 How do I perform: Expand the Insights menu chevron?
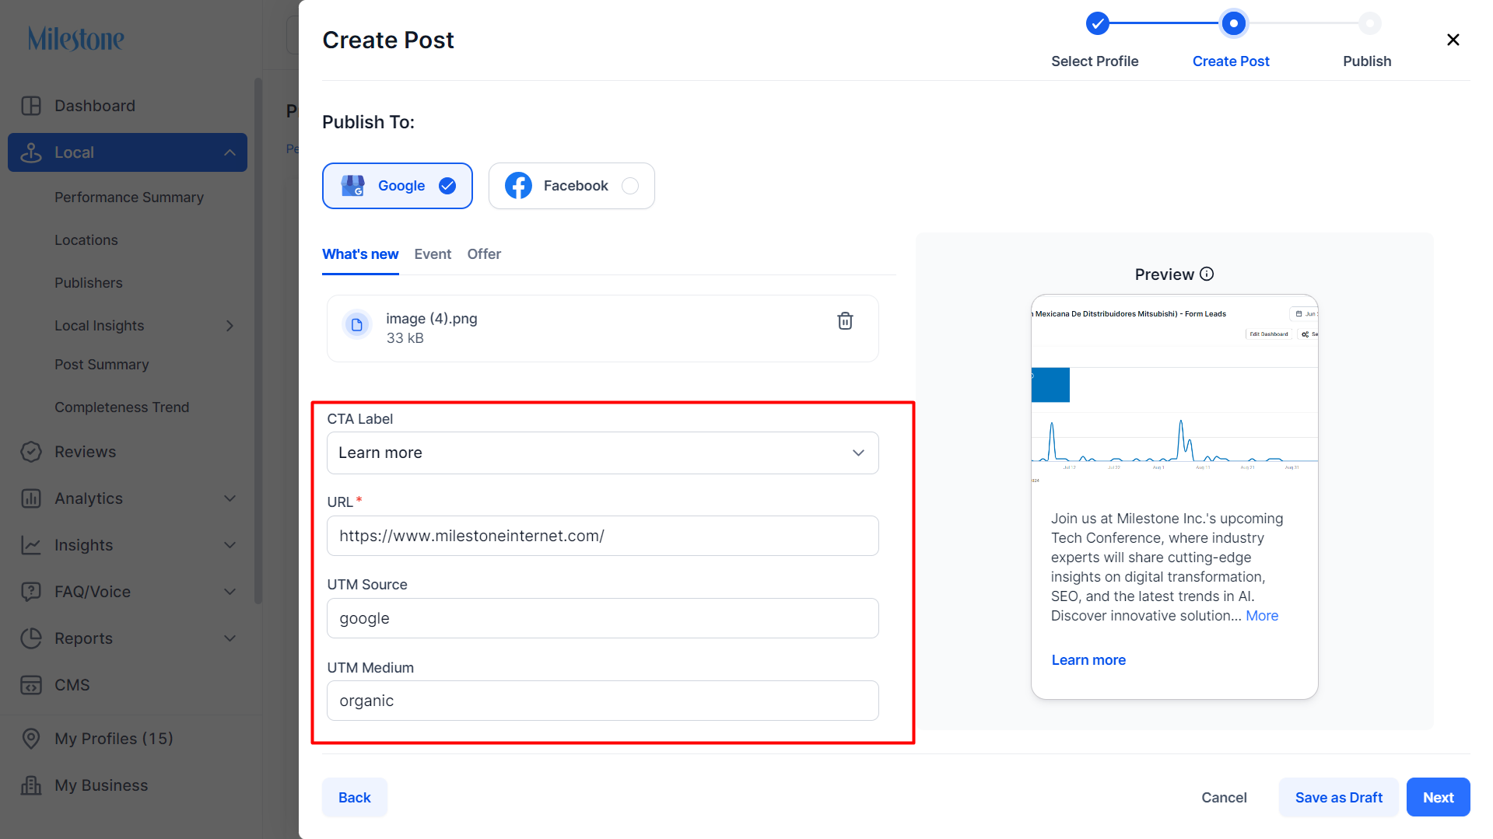[x=230, y=545]
